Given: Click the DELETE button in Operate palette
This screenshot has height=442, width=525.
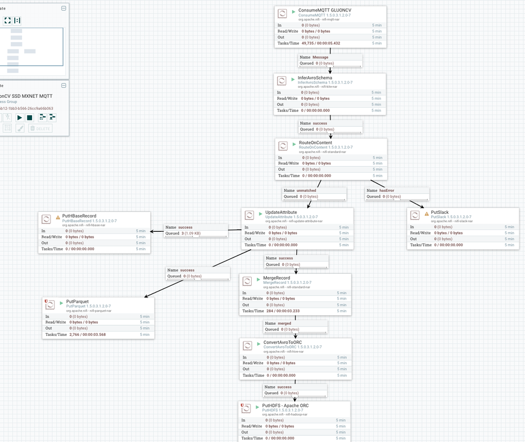Looking at the screenshot, I should click(40, 128).
